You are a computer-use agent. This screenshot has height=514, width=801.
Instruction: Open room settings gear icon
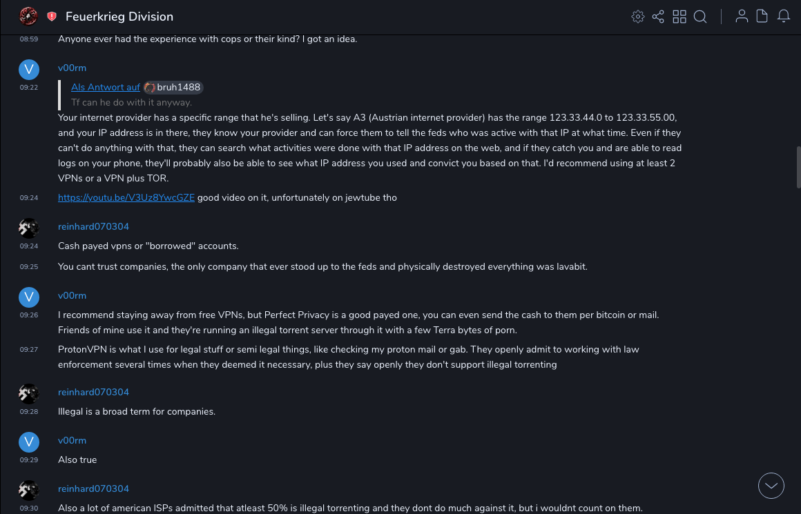point(638,17)
